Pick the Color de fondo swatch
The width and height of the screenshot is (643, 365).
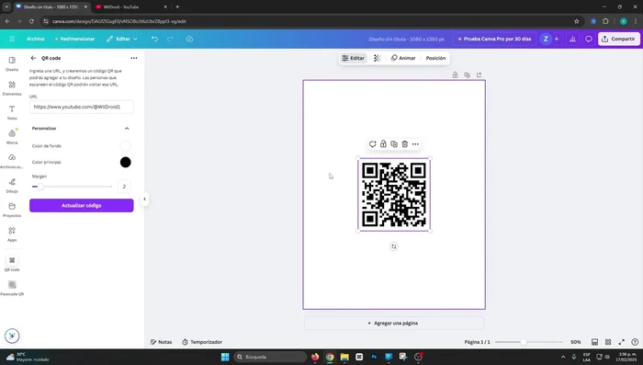[x=126, y=146]
